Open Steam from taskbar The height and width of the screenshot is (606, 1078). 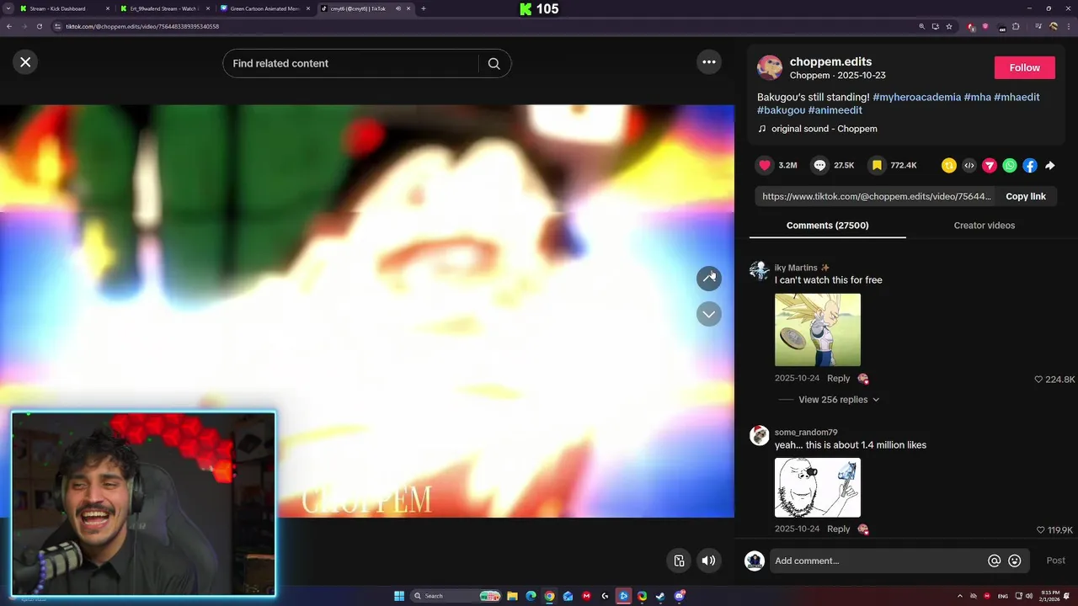[660, 596]
